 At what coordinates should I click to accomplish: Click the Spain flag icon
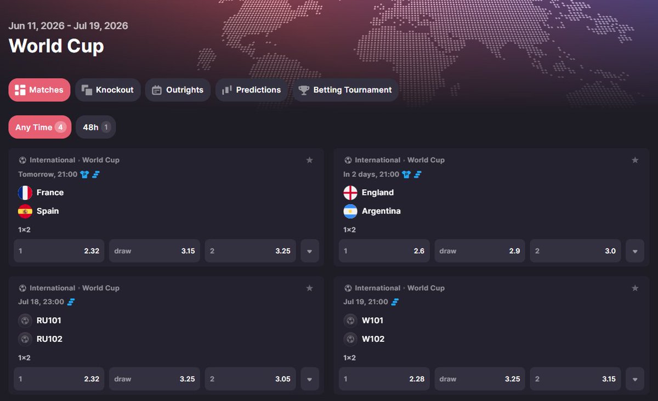pos(25,211)
